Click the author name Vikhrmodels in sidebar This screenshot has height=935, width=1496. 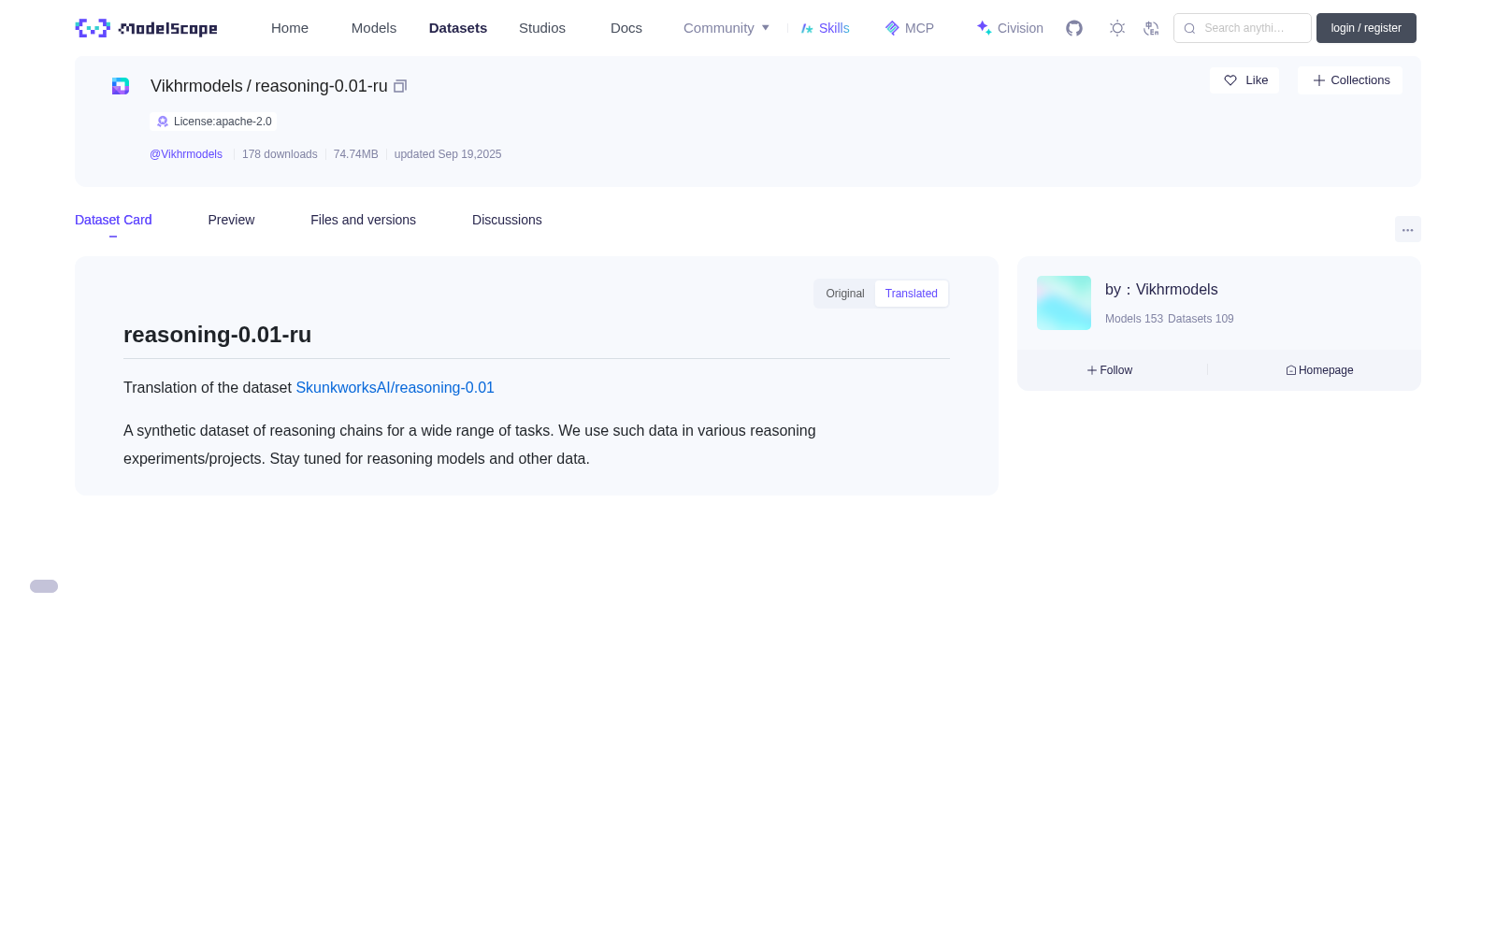click(1176, 290)
